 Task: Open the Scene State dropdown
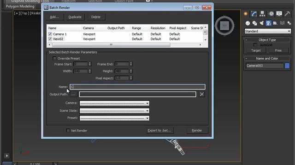point(114,111)
